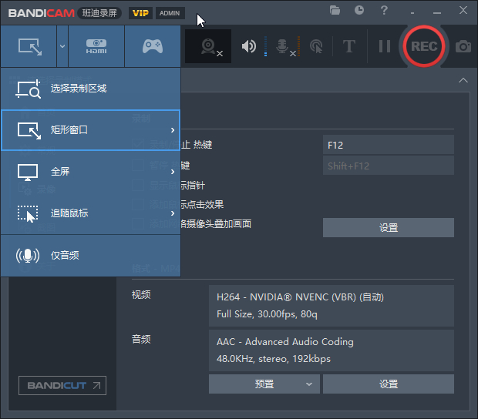This screenshot has width=478, height=419.
Task: Toggle the microphone icon
Action: click(283, 46)
